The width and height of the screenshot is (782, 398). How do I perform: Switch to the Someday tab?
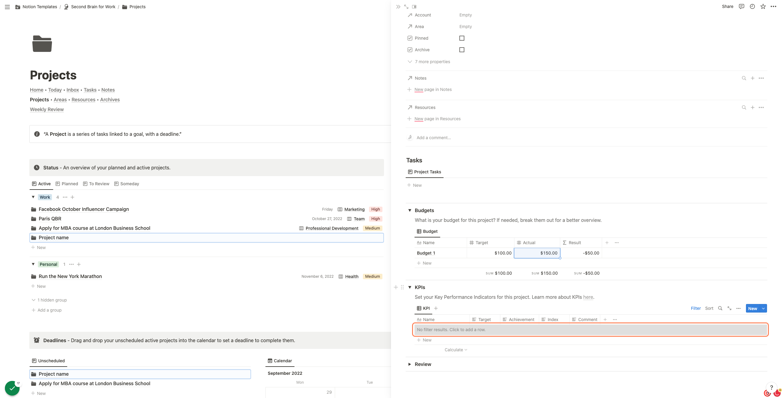[x=127, y=184]
